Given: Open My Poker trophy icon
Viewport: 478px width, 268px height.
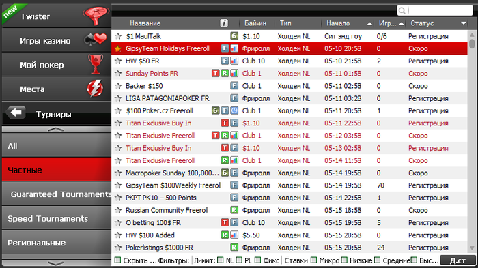Looking at the screenshot, I should click(96, 64).
